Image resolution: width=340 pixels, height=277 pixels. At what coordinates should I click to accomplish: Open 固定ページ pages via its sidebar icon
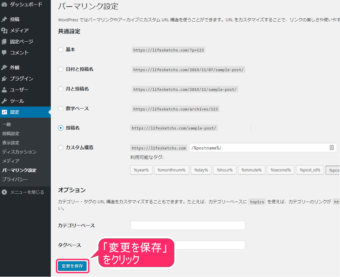4,41
